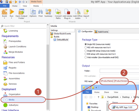The image size is (139, 111).
Task: Expand the Import button dropdown arrow
Action: (x=86, y=18)
